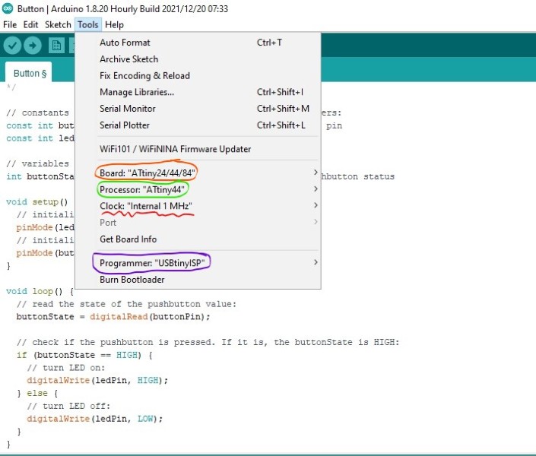Open the Help menu
Screen dimensions: 536x456
coord(114,24)
